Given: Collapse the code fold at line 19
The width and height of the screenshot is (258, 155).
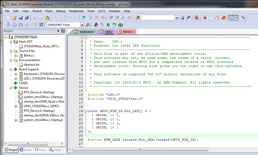Looking at the screenshot, I should click(85, 111).
